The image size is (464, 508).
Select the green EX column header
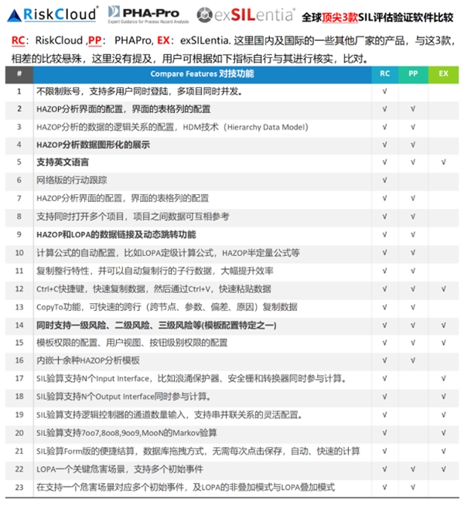[x=443, y=74]
